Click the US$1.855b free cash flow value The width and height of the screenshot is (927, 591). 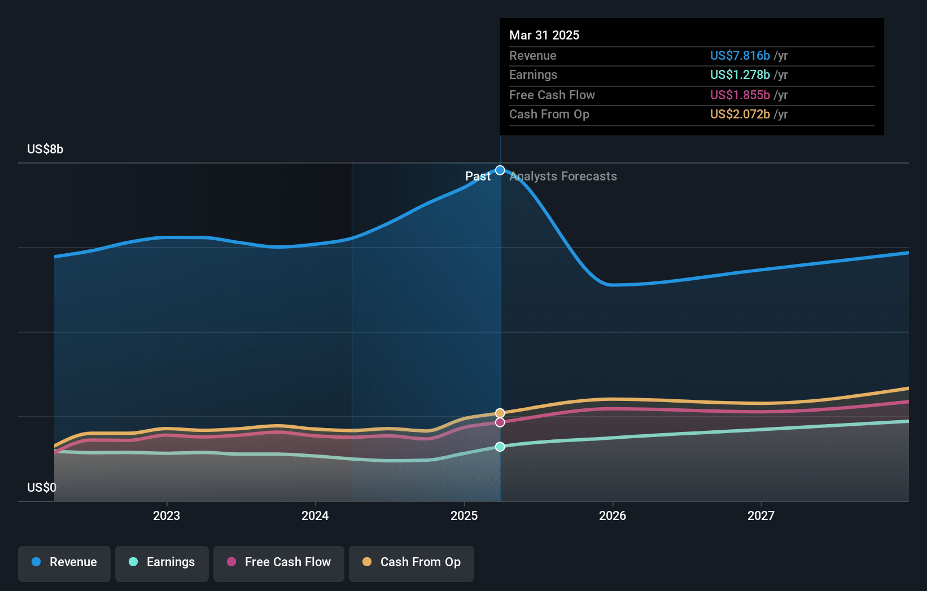click(740, 95)
